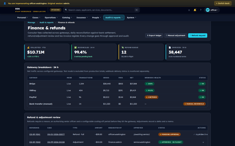Image resolution: width=235 pixels, height=146 pixels.
Task: Open the VN-EV case link
Action: (x=56, y=134)
